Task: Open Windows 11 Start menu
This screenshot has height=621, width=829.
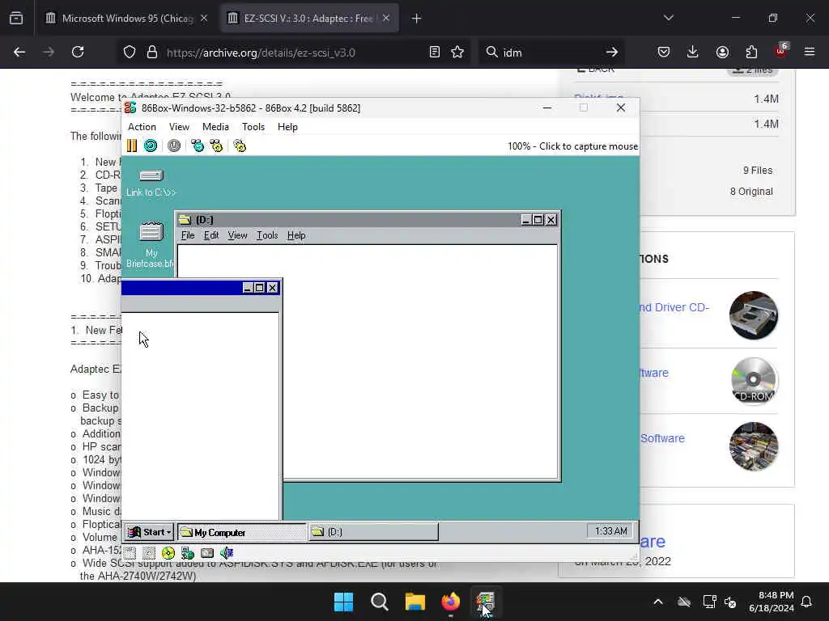Action: [343, 602]
